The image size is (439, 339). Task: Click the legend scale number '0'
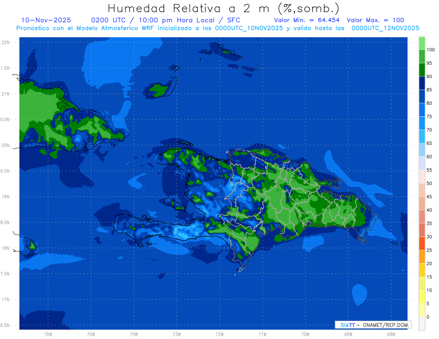(x=428, y=317)
